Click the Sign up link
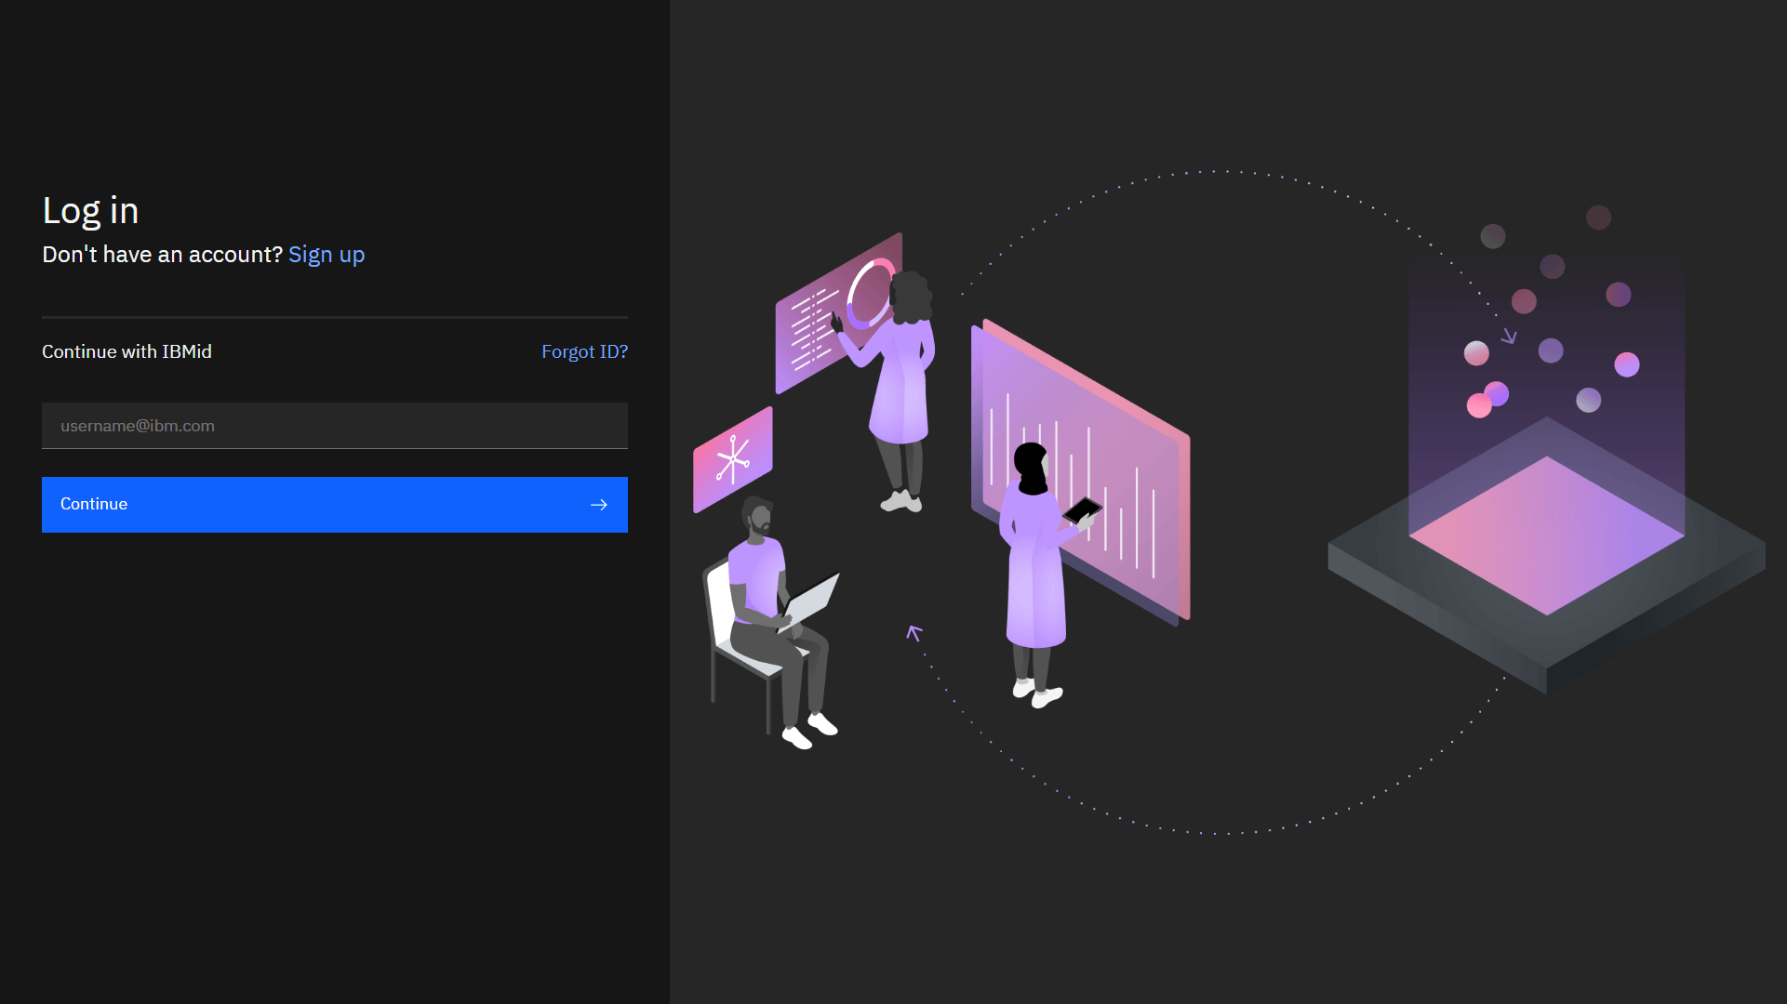 pos(326,255)
